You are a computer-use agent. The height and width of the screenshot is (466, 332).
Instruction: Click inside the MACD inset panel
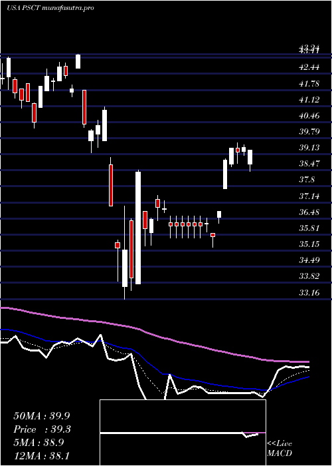click(x=183, y=433)
